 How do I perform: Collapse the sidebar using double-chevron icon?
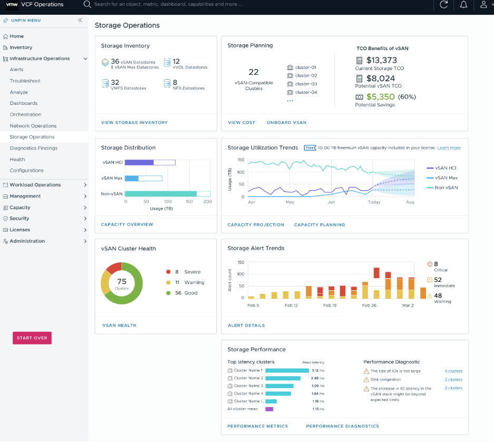tap(80, 21)
